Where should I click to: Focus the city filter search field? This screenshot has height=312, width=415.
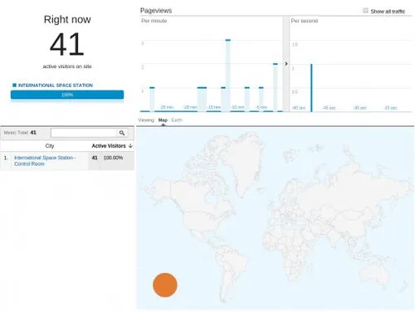(x=84, y=133)
